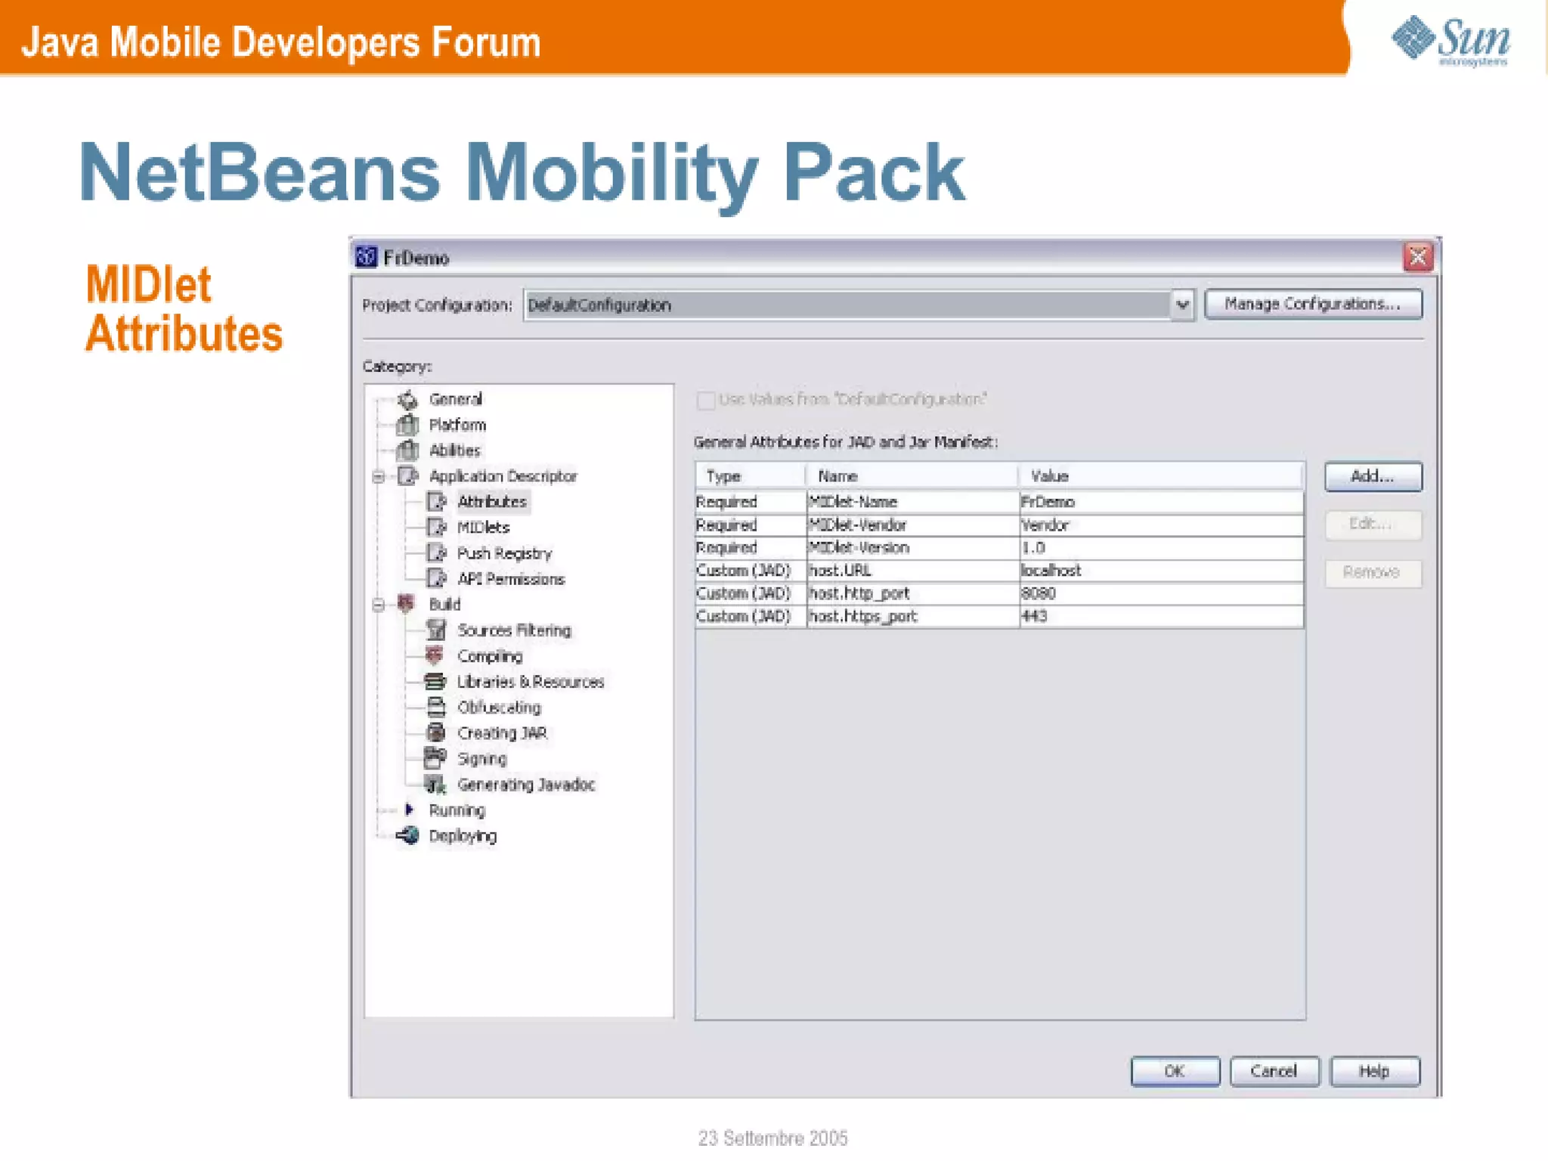Select Libraries & Resources category
This screenshot has height=1161, width=1548.
[531, 682]
